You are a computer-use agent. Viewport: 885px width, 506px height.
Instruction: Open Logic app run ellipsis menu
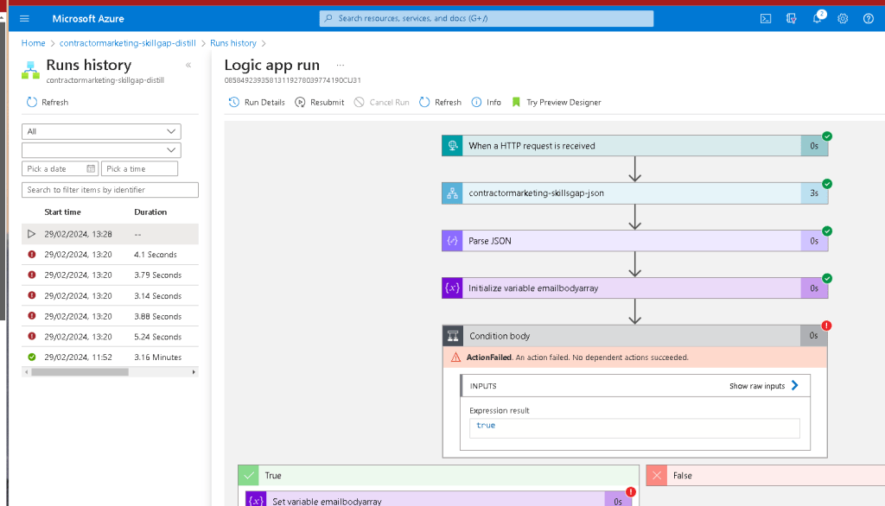[x=341, y=65]
